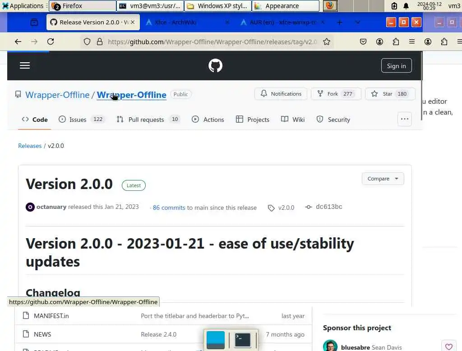Image resolution: width=462 pixels, height=351 pixels.
Task: Expand the Compare dropdown
Action: tap(383, 179)
